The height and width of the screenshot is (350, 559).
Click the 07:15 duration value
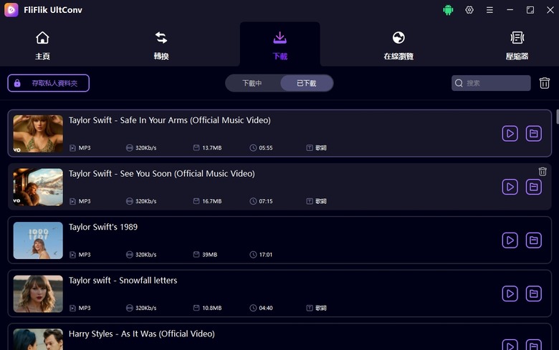pos(266,201)
